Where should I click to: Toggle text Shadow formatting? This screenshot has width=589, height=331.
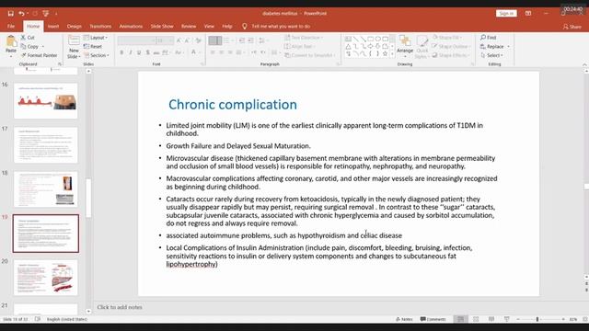click(x=147, y=52)
